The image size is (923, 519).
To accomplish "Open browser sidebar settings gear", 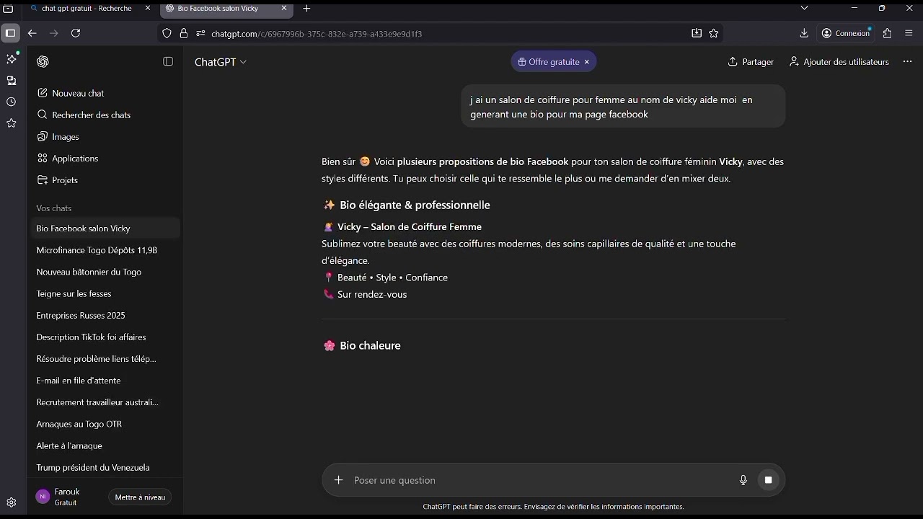I will point(12,502).
